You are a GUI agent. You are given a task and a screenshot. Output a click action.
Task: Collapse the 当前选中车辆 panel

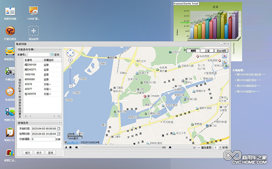coord(59,49)
